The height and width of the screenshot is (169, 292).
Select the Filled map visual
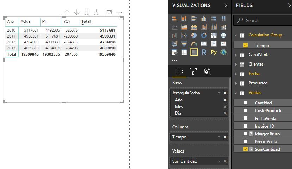click(174, 44)
